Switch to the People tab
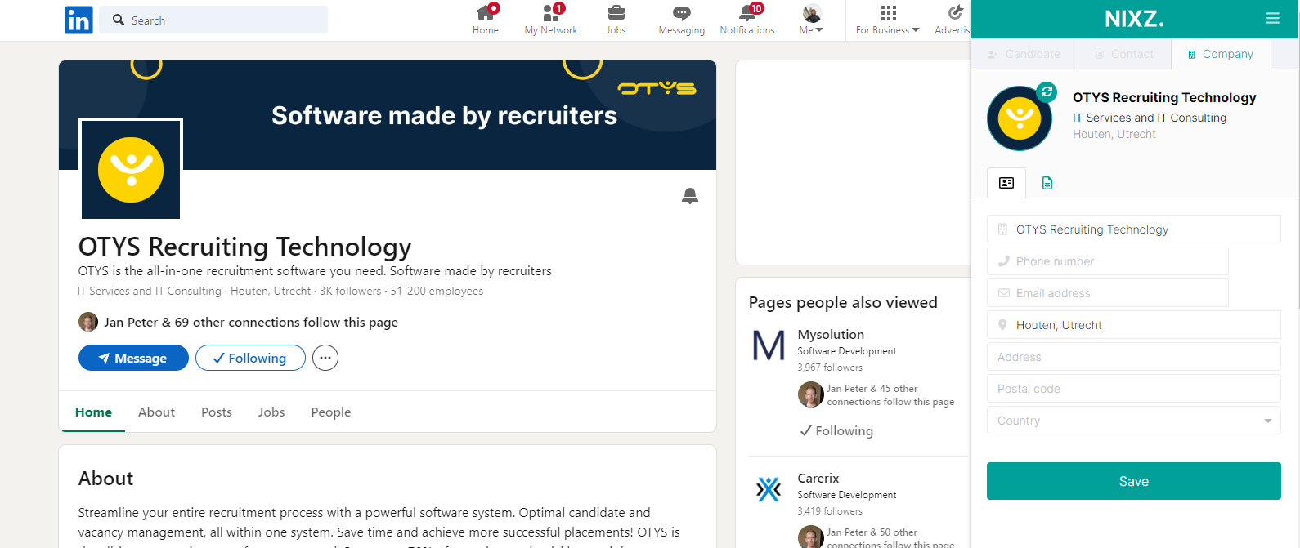1300x548 pixels. point(331,412)
